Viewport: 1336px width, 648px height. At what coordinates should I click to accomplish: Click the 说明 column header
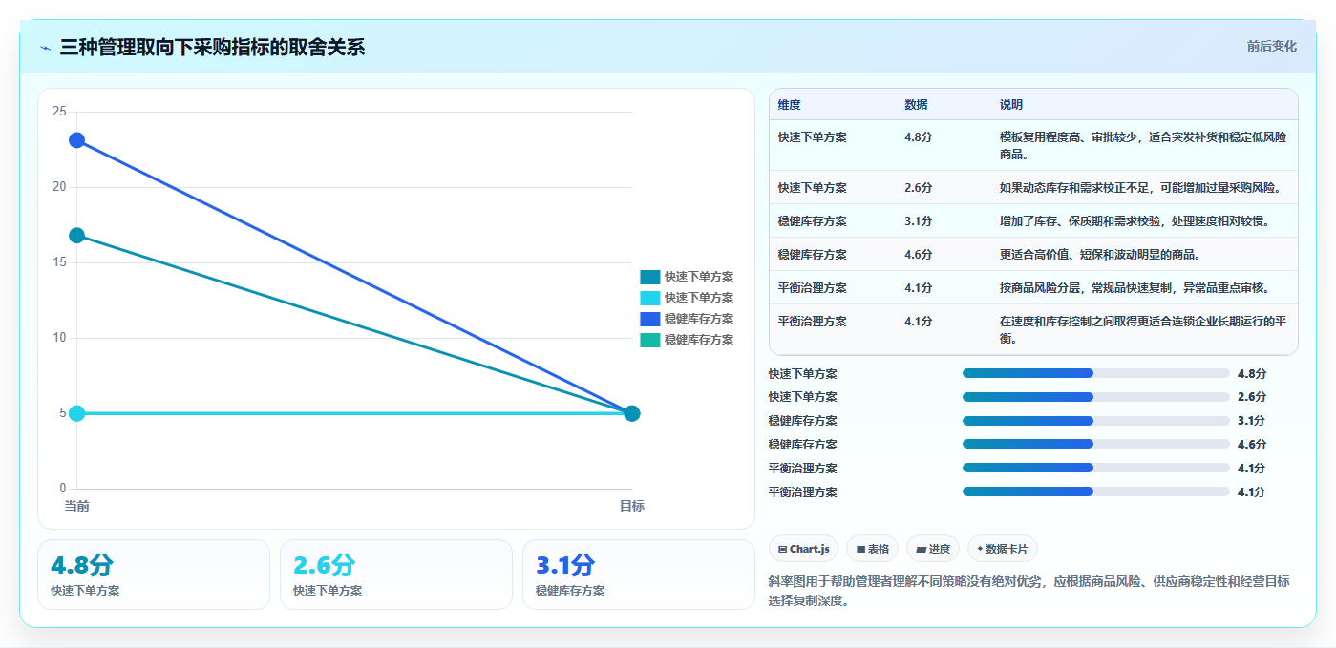1011,105
